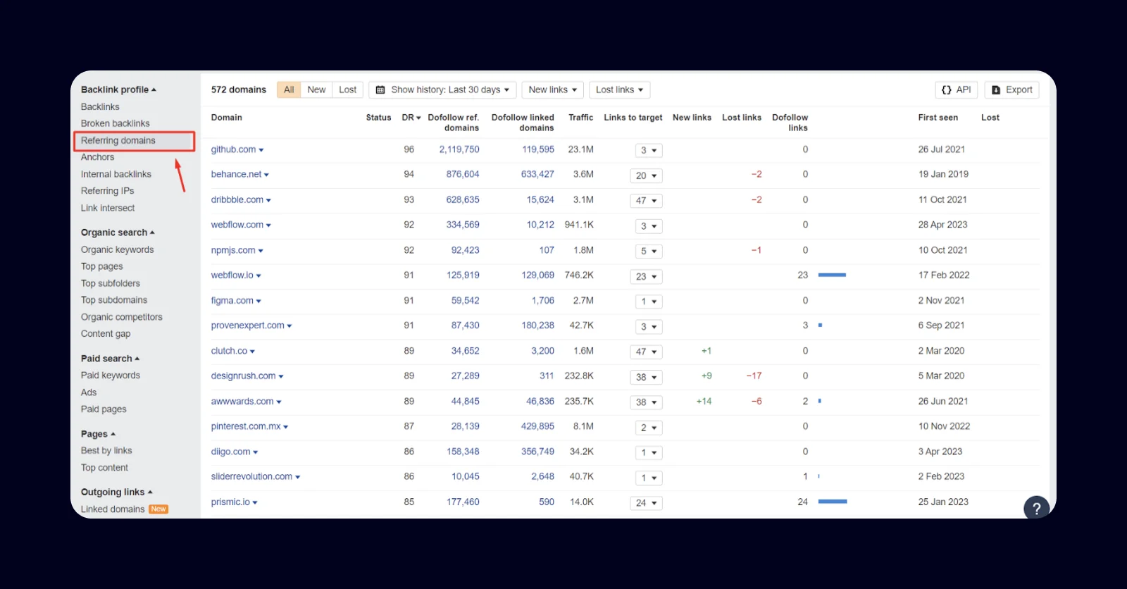Select the All filter tab
This screenshot has height=589, width=1127.
click(289, 89)
